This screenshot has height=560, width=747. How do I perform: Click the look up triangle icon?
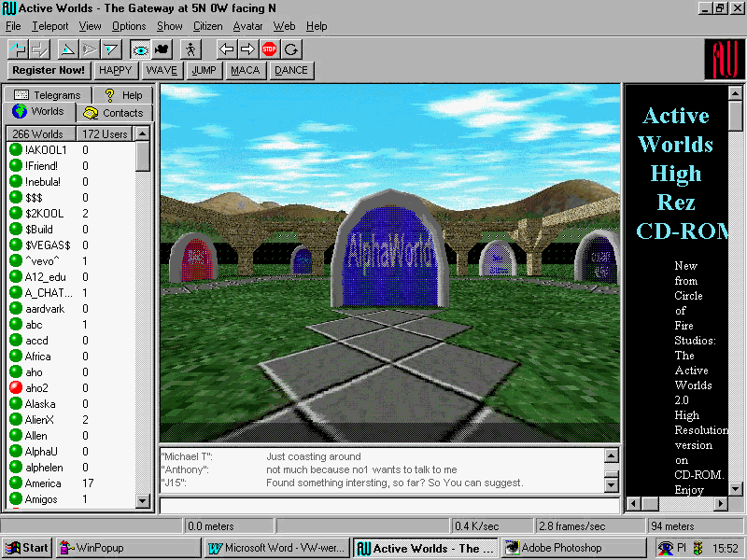pyautogui.click(x=68, y=49)
